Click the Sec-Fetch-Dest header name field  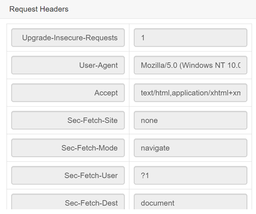(x=68, y=202)
